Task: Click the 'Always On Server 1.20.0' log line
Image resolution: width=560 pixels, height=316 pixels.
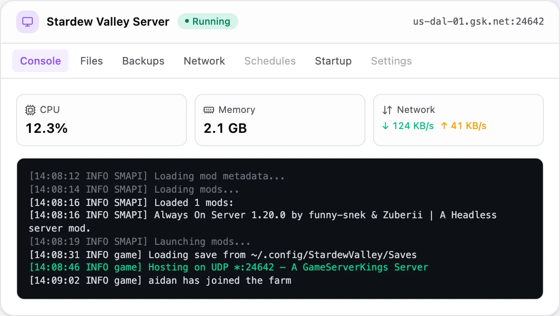Action: point(262,222)
